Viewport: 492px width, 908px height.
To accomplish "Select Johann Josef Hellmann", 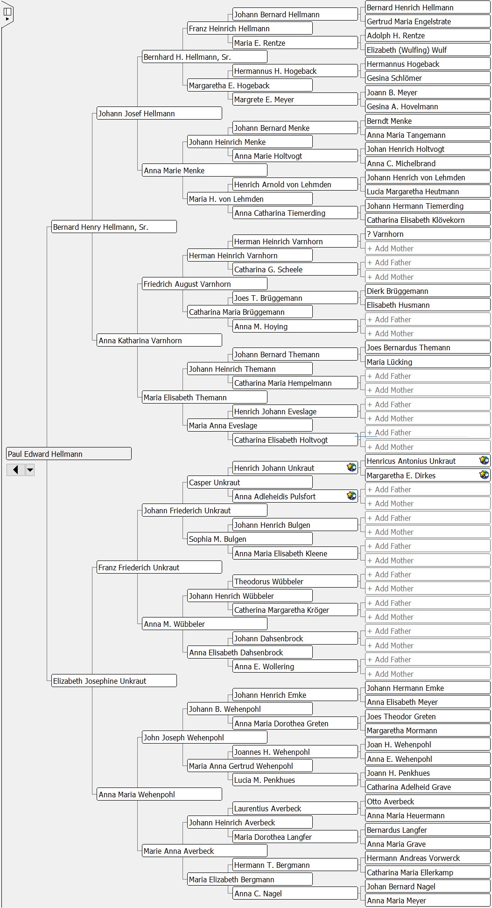I will [x=159, y=113].
